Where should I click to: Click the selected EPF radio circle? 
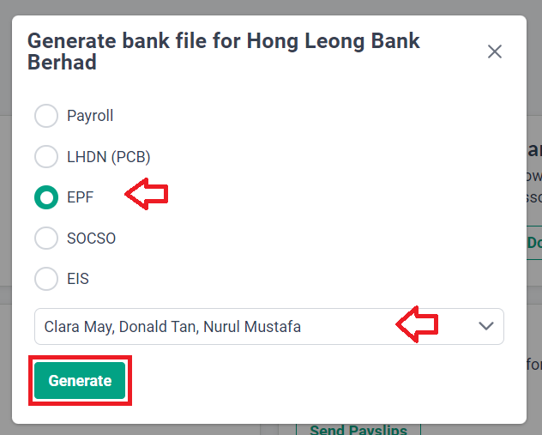click(45, 197)
